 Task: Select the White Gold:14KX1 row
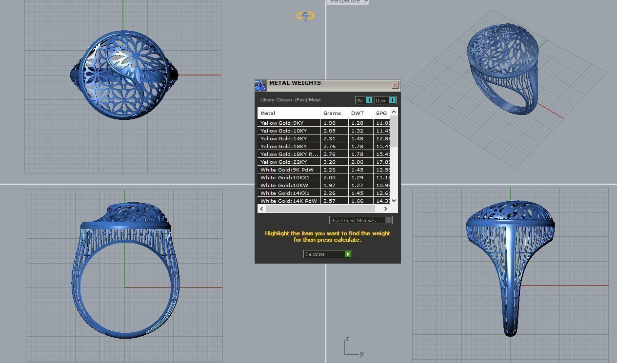(x=324, y=193)
